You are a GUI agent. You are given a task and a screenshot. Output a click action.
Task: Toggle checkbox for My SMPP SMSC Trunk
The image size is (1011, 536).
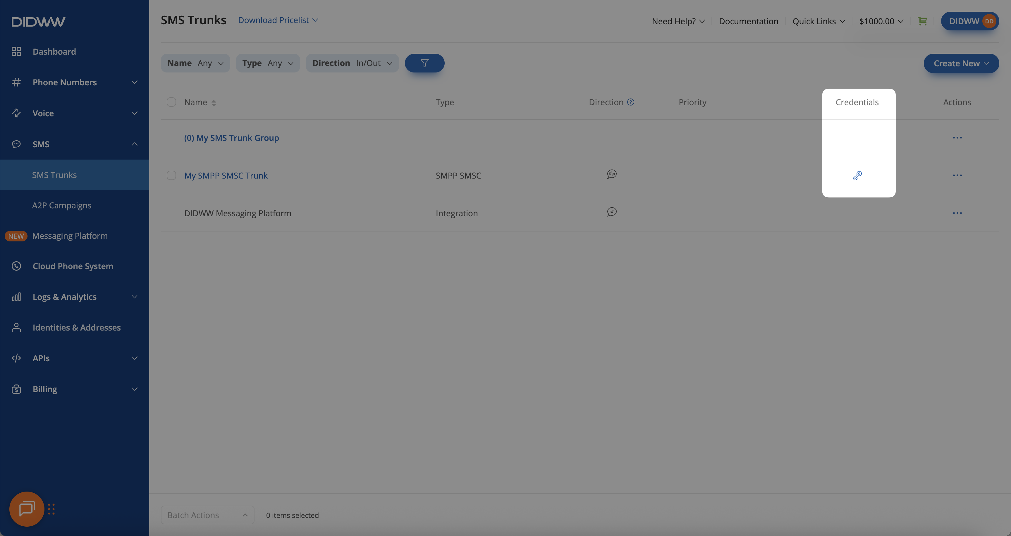[171, 175]
